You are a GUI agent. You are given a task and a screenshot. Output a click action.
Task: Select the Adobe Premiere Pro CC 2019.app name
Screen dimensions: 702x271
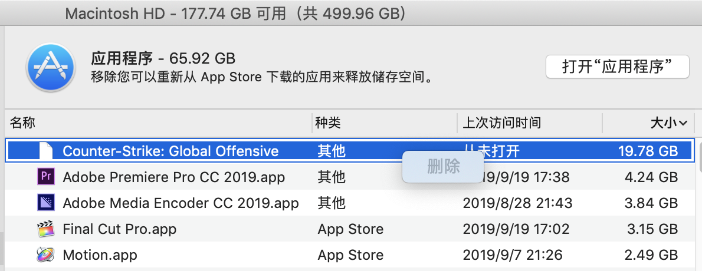point(173,177)
